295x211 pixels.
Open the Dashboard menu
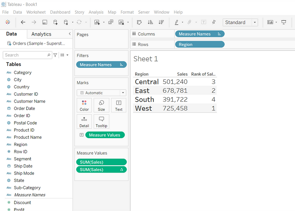[x=60, y=12]
